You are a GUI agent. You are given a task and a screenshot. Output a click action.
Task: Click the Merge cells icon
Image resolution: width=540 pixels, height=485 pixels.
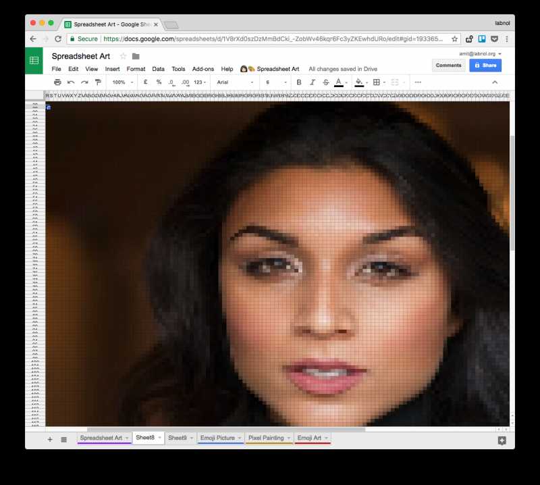394,82
